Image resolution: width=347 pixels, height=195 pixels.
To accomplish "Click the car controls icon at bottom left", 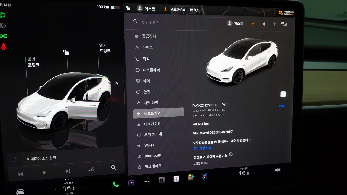I will pyautogui.click(x=20, y=191).
